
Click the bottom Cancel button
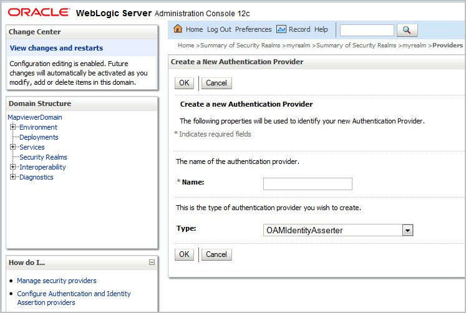(x=216, y=254)
